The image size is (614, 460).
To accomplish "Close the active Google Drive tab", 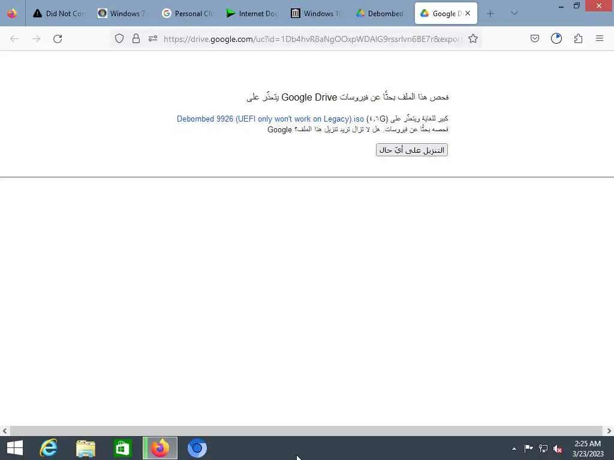I will pos(468,13).
